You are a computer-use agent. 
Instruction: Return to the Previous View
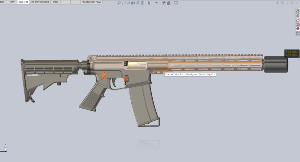(128, 3)
